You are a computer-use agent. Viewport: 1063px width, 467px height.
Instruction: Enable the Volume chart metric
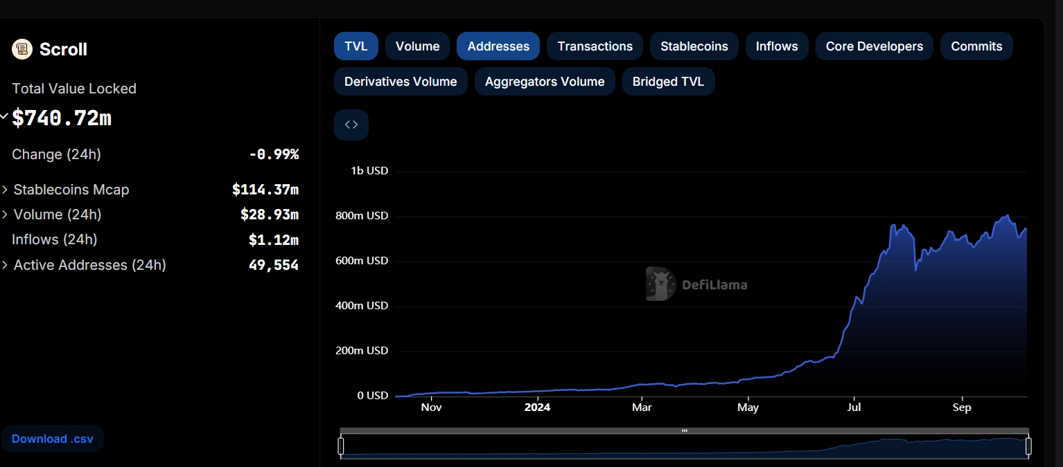417,46
